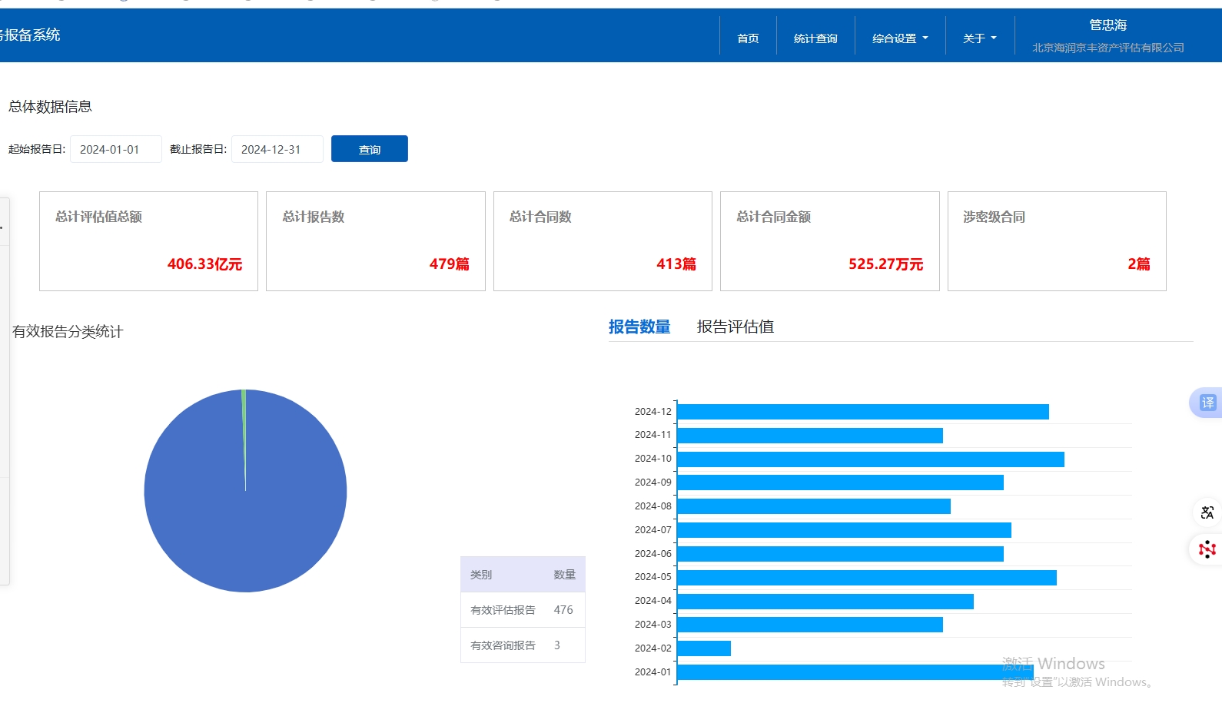Click the 2024-12 bar in chart

coord(862,412)
